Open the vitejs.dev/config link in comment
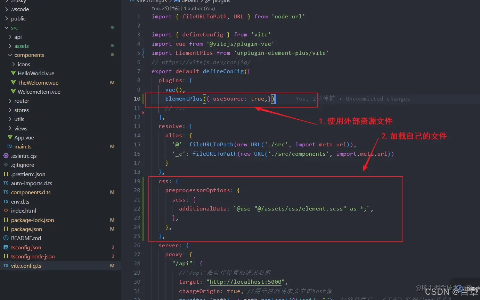This screenshot has width=480, height=300. [x=206, y=62]
